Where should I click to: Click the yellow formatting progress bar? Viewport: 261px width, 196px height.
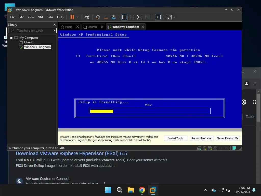click(x=101, y=111)
